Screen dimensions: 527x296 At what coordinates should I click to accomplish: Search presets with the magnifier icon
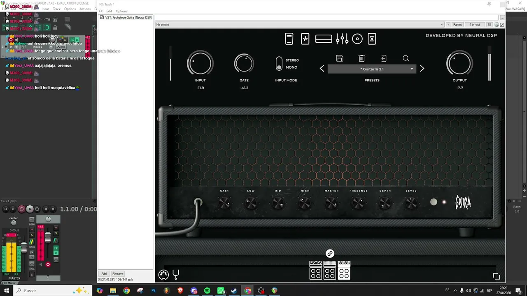coord(406,58)
